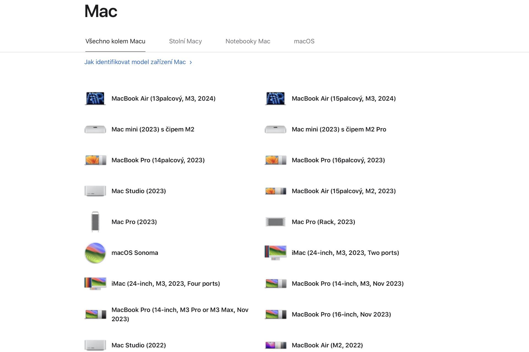The image size is (529, 352).
Task: Choose the Mac Studio (2023) device icon
Action: tap(95, 191)
